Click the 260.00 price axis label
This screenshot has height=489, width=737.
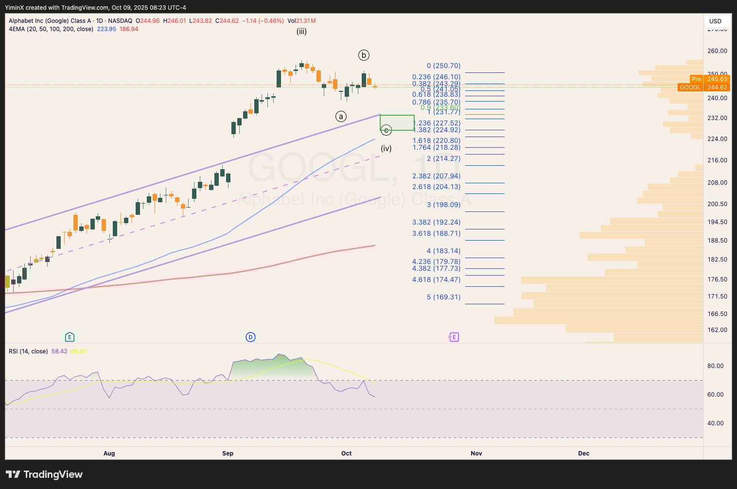(x=718, y=51)
